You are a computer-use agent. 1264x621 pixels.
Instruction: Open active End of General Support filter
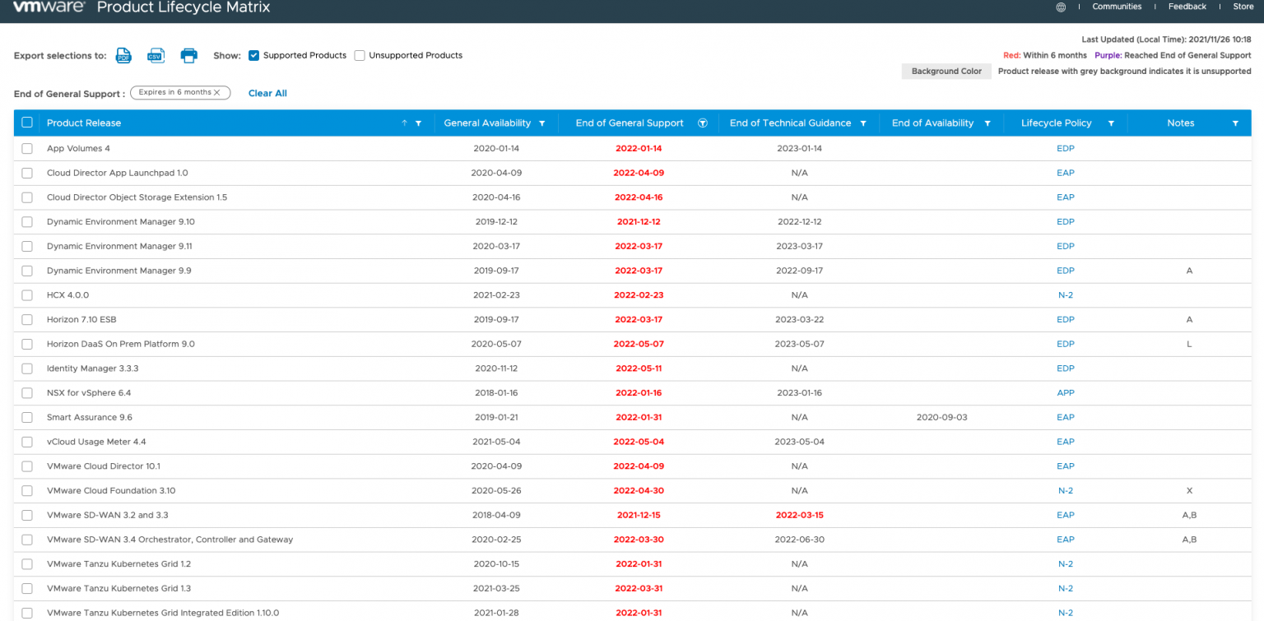(703, 123)
